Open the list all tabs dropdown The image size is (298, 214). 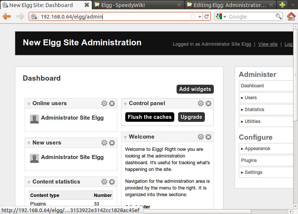(x=293, y=5)
